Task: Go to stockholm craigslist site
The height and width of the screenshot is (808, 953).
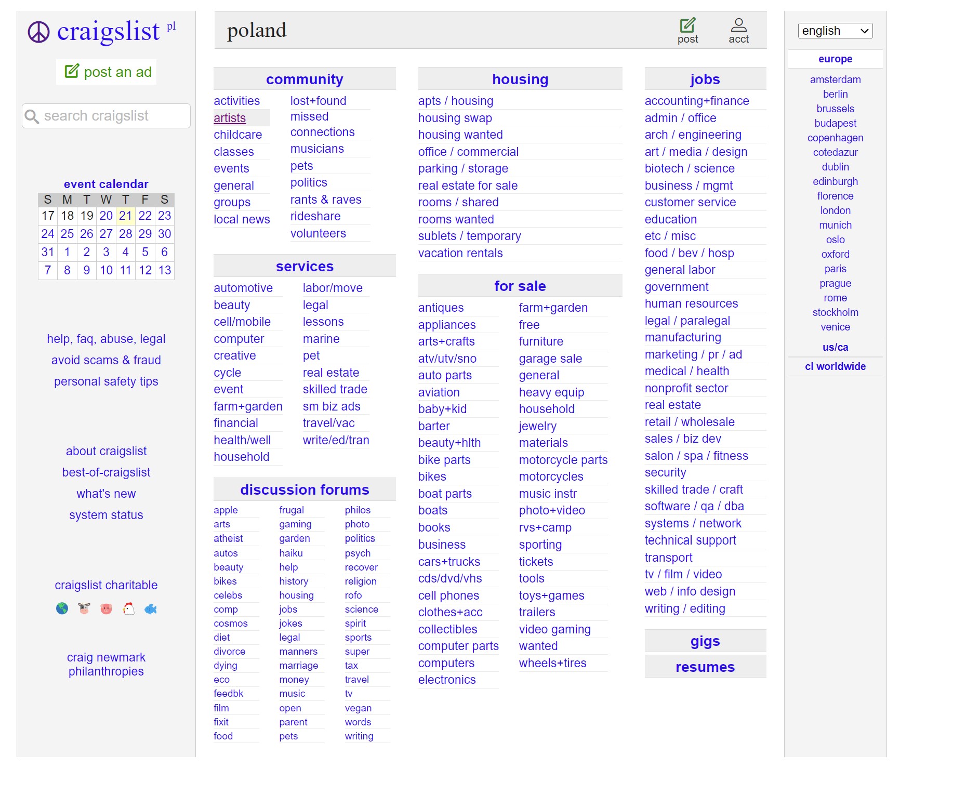Action: tap(835, 312)
